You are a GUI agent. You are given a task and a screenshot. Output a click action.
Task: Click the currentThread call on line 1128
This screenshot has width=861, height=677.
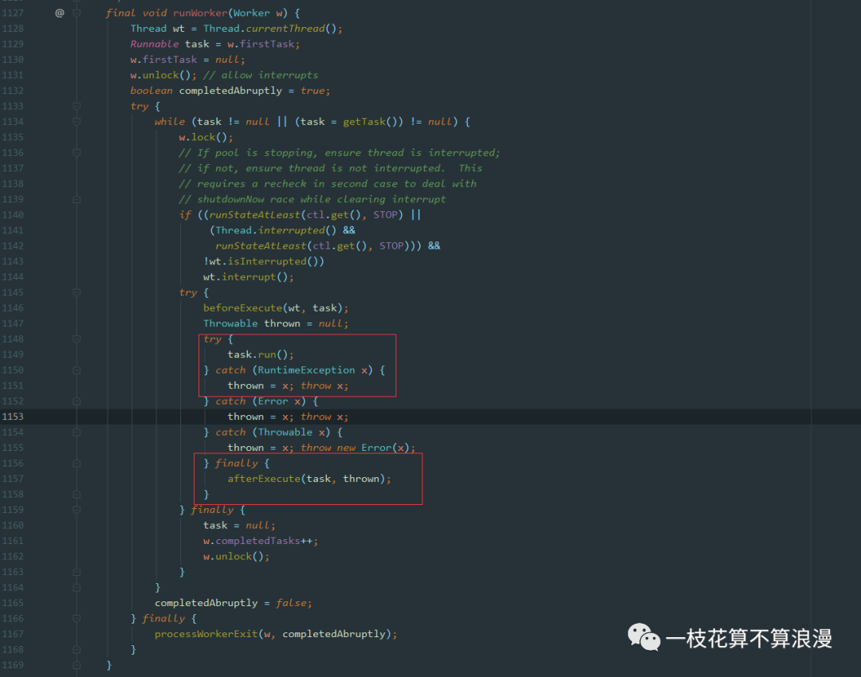coord(285,29)
